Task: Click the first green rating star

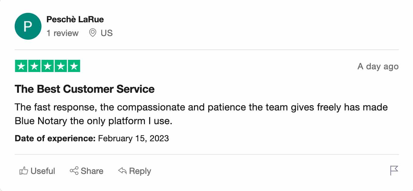Action: coord(21,66)
